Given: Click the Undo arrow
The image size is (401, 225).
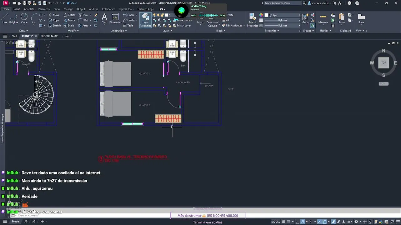Looking at the screenshot, I should [49, 3].
